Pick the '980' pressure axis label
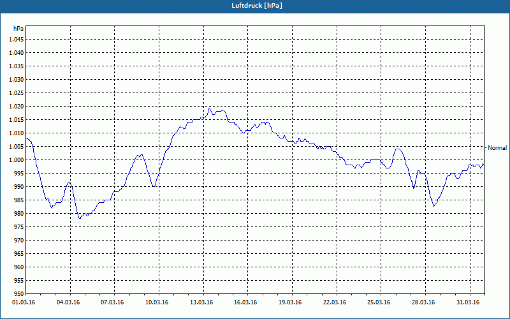The image size is (510, 319). [x=20, y=214]
